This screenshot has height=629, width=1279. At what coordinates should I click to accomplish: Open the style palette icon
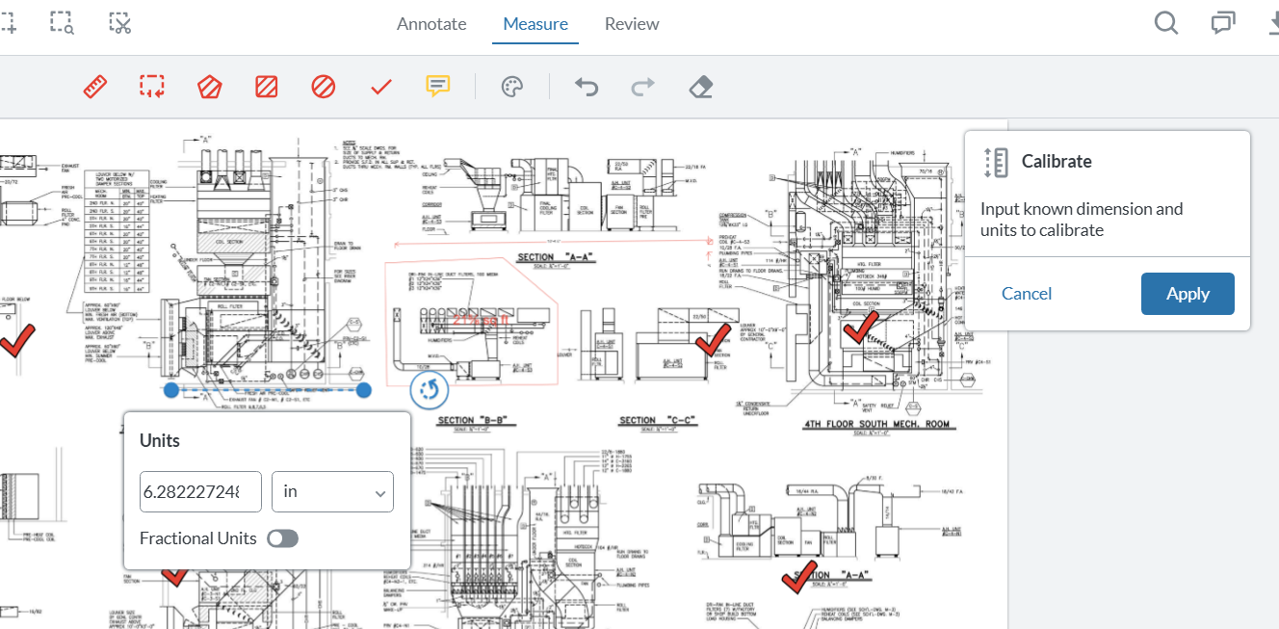click(511, 88)
